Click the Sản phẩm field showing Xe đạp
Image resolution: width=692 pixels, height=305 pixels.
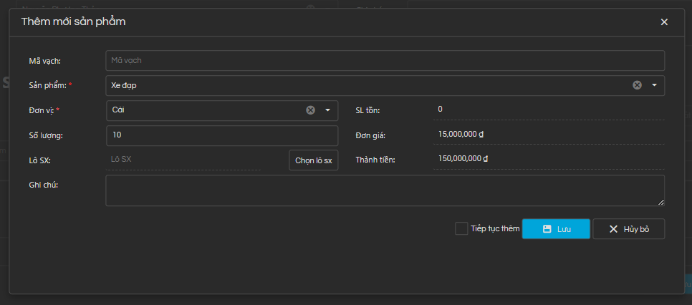point(358,85)
